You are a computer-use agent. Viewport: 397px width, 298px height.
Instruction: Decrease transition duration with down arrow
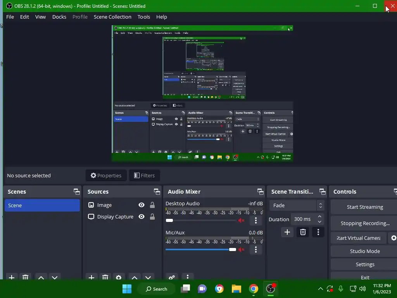click(x=319, y=222)
